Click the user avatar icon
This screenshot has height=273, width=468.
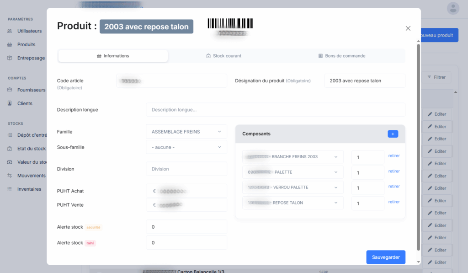pos(453,8)
